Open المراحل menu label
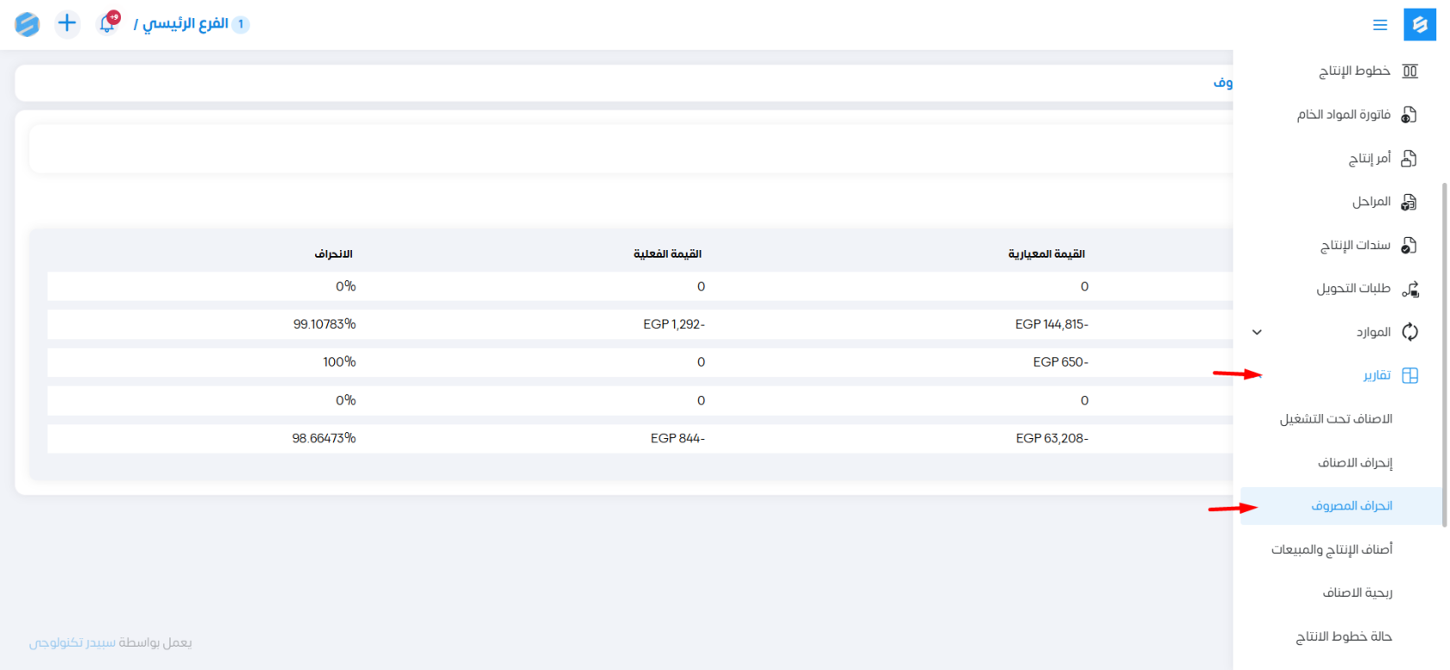 coord(1371,202)
